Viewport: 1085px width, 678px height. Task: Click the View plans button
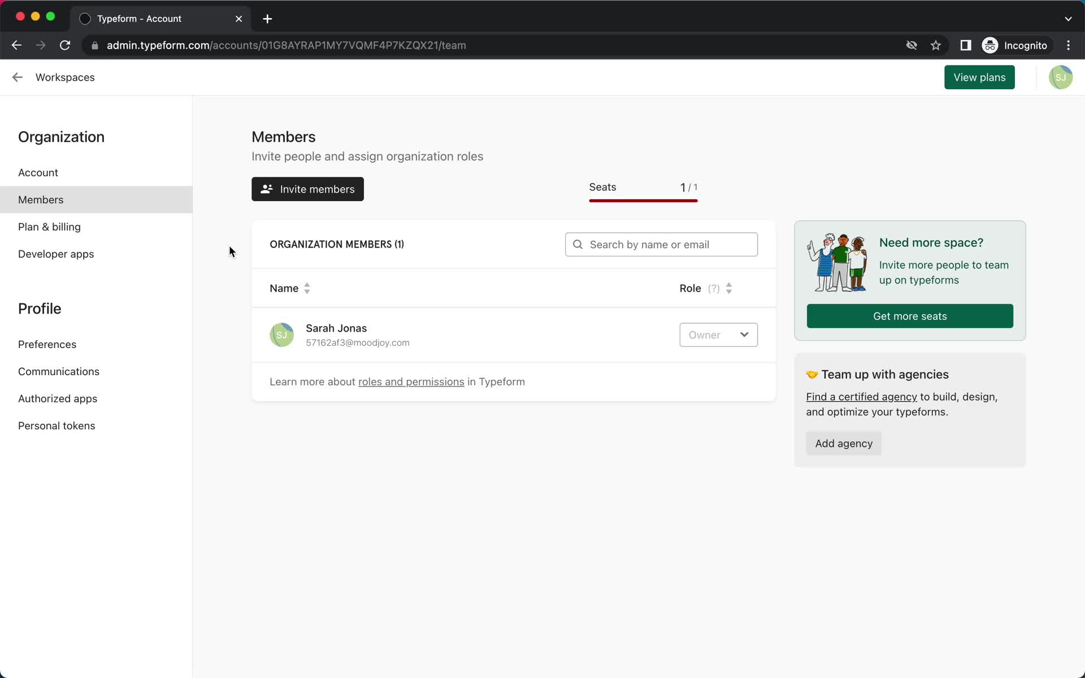tap(979, 77)
